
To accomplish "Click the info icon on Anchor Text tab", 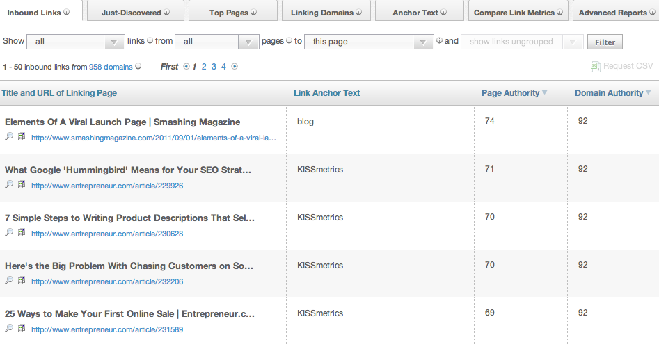I will pyautogui.click(x=443, y=13).
